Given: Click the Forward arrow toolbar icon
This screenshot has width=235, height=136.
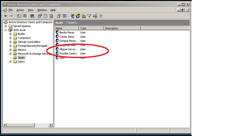Looking at the screenshot, I should 11,16.
